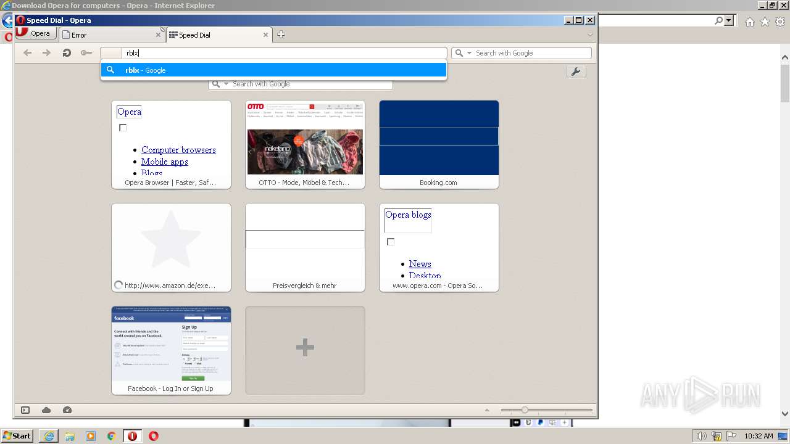
Task: Open the Opera main menu button
Action: (x=33, y=33)
